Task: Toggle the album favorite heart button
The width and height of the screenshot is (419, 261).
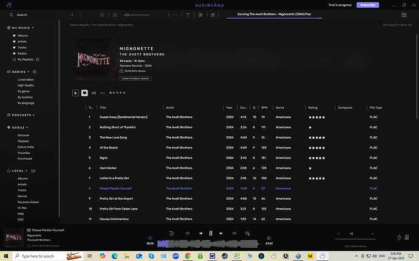Action: pos(84,93)
